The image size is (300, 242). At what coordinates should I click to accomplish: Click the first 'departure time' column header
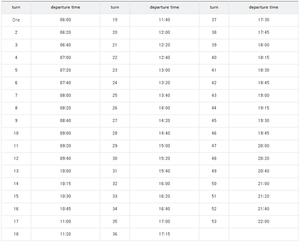click(65, 7)
